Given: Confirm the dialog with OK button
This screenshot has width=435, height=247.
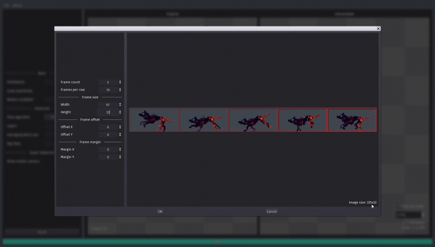Looking at the screenshot, I should click(x=160, y=212).
